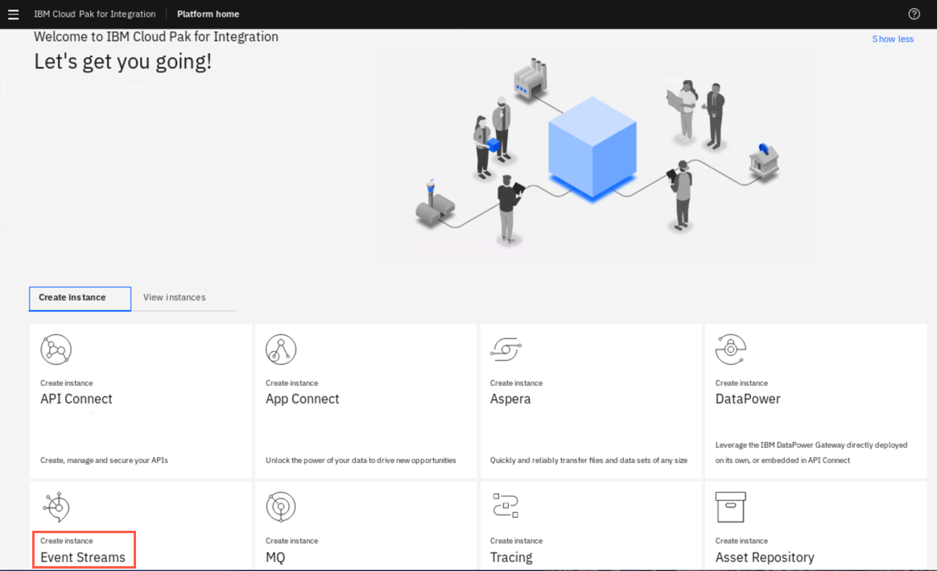The height and width of the screenshot is (571, 937).
Task: Click the Event Streams tile icon
Action: click(x=56, y=507)
